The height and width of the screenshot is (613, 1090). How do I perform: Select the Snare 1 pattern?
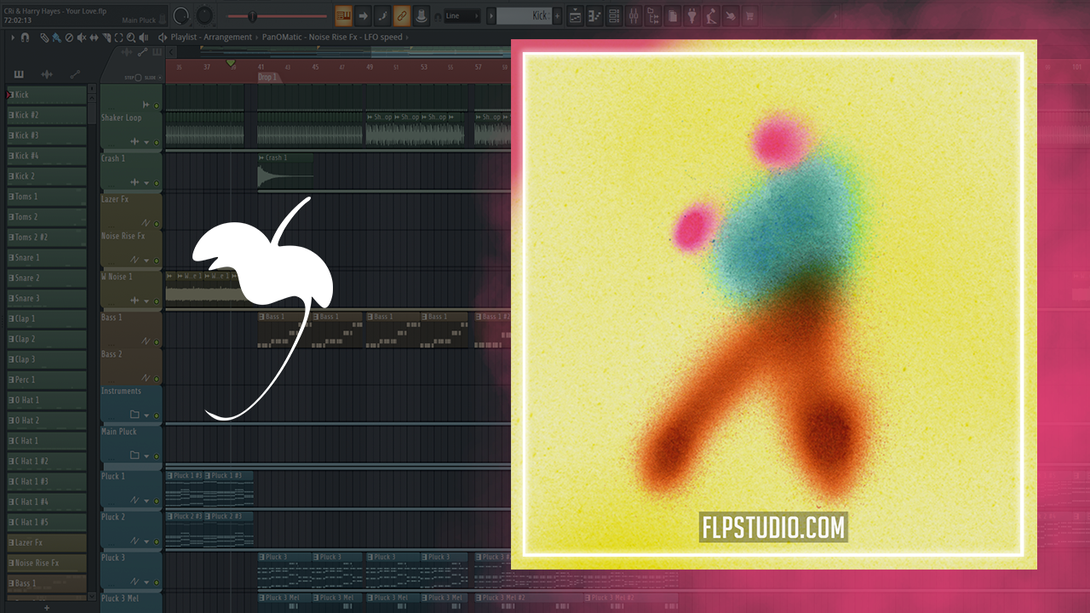point(47,258)
